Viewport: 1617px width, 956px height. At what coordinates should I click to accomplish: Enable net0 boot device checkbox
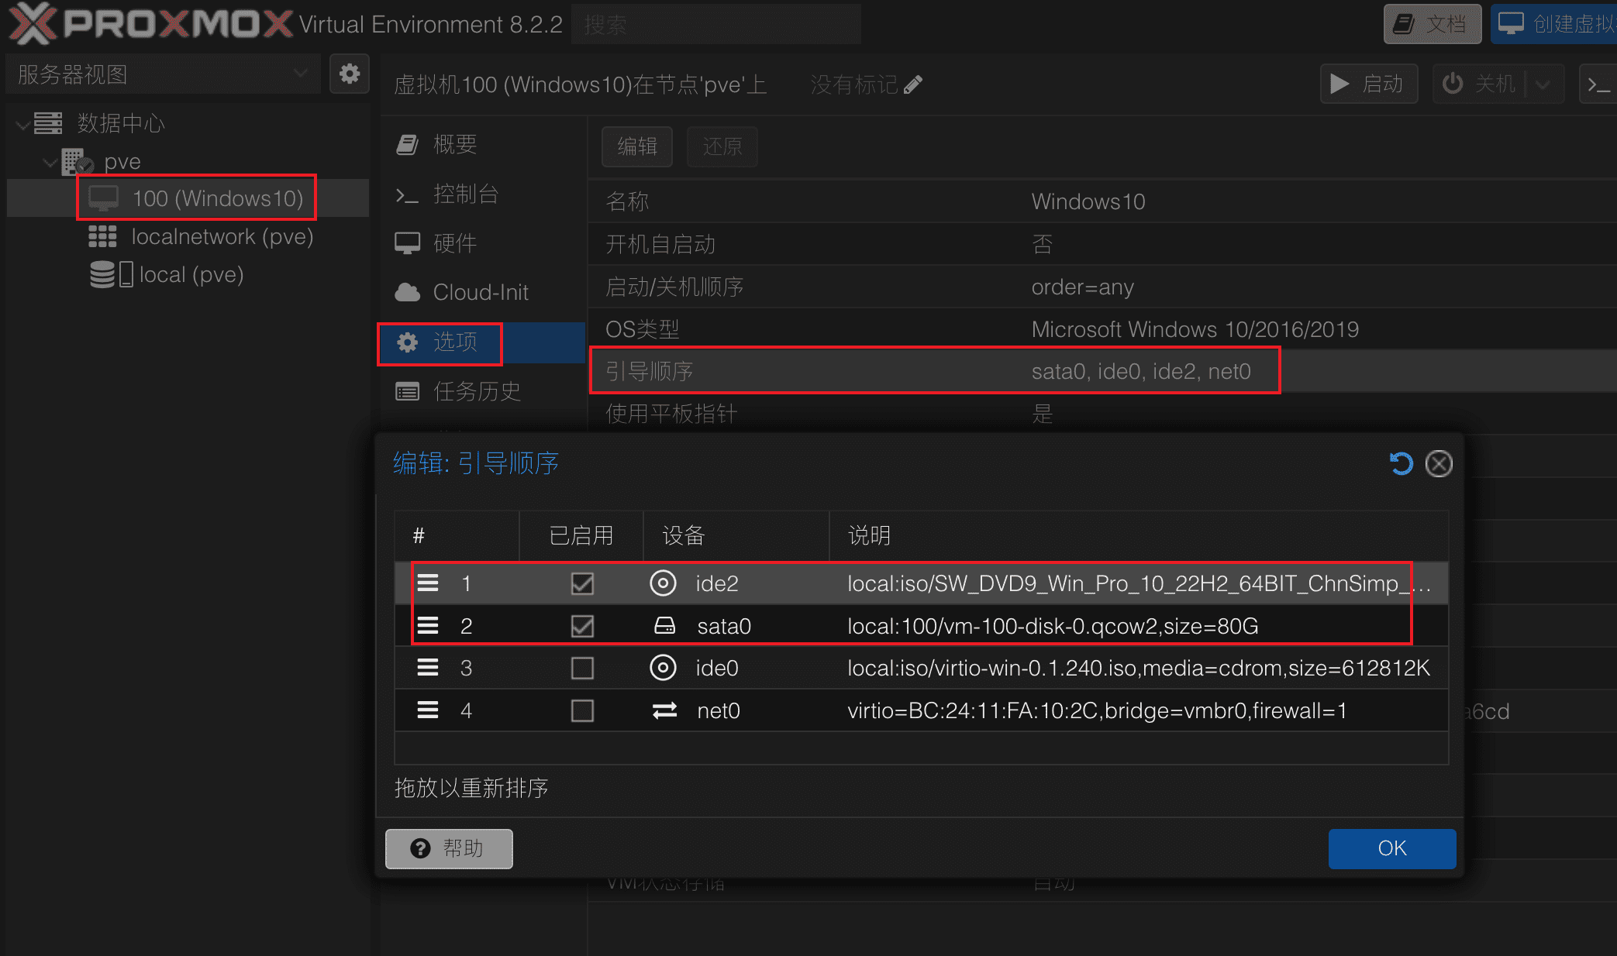(582, 710)
